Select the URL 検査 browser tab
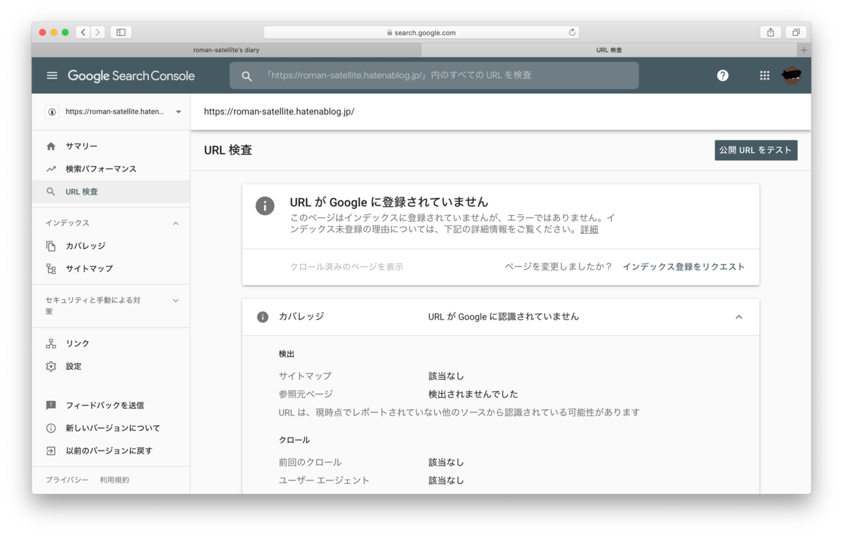Screen dimensions: 843x536 [609, 50]
